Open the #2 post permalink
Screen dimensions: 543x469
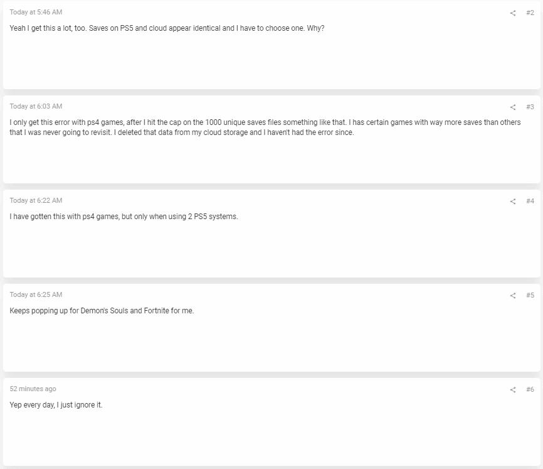(x=530, y=13)
